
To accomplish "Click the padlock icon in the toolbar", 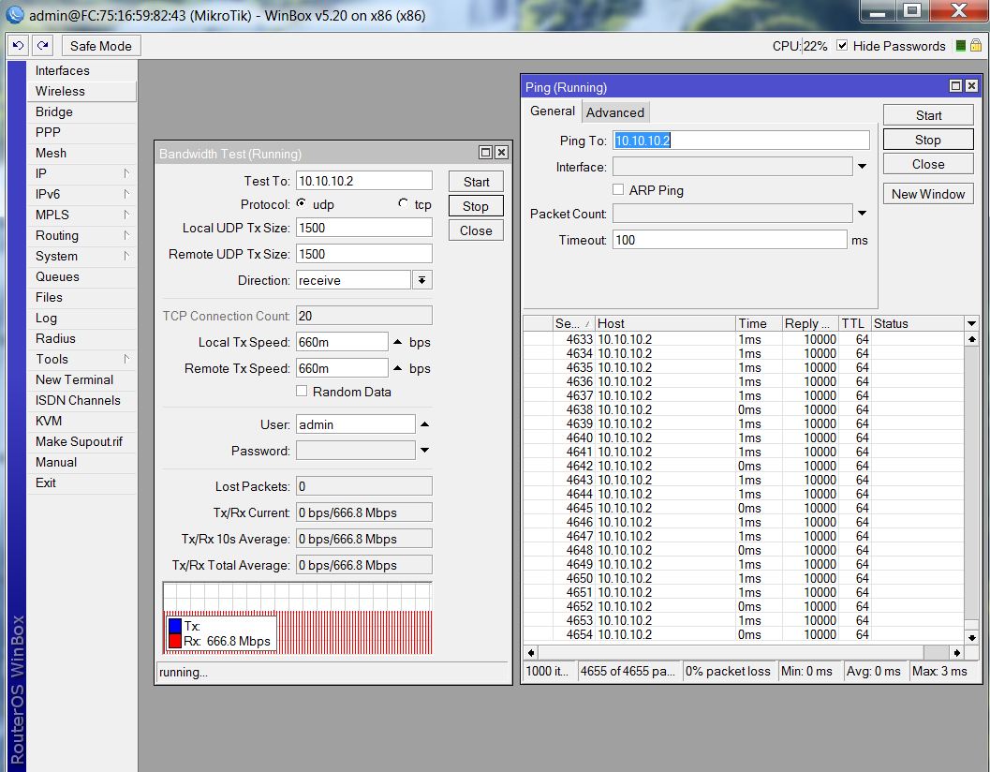I will pyautogui.click(x=975, y=46).
